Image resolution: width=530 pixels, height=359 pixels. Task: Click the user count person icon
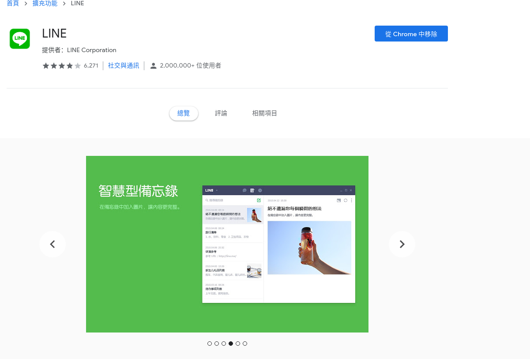(153, 66)
